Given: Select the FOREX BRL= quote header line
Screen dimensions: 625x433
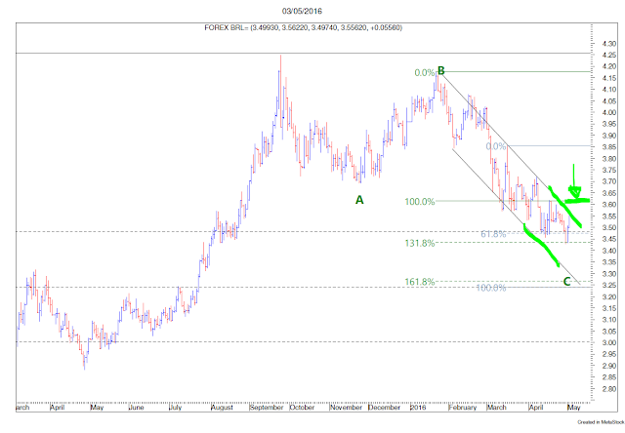Looking at the screenshot, I should (304, 27).
